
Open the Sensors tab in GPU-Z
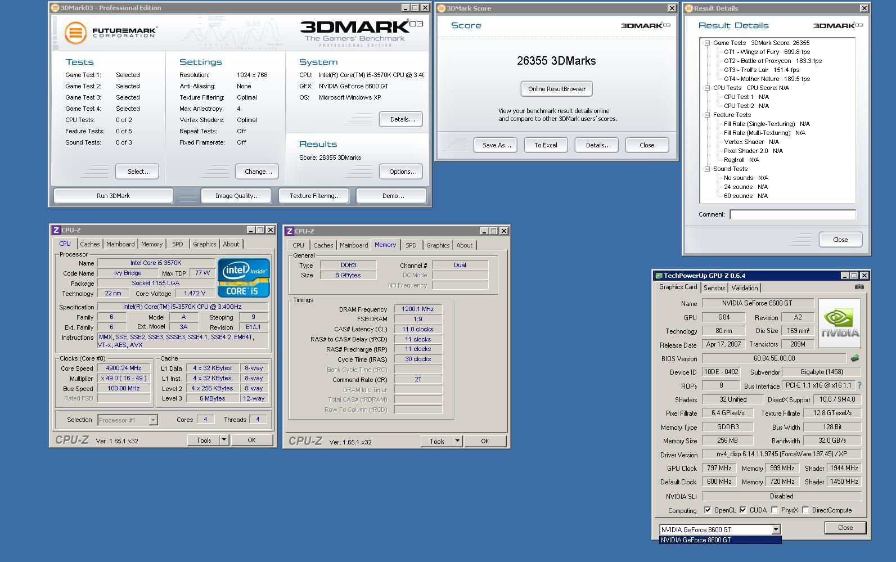coord(714,288)
